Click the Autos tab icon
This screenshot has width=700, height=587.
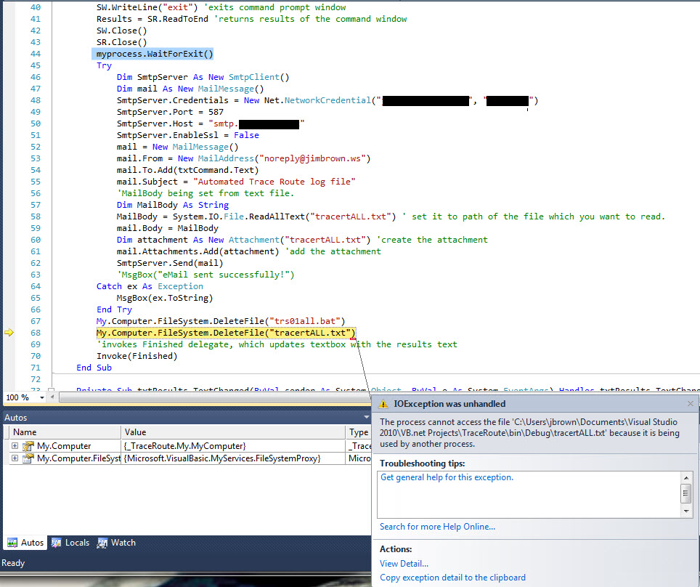click(x=12, y=543)
